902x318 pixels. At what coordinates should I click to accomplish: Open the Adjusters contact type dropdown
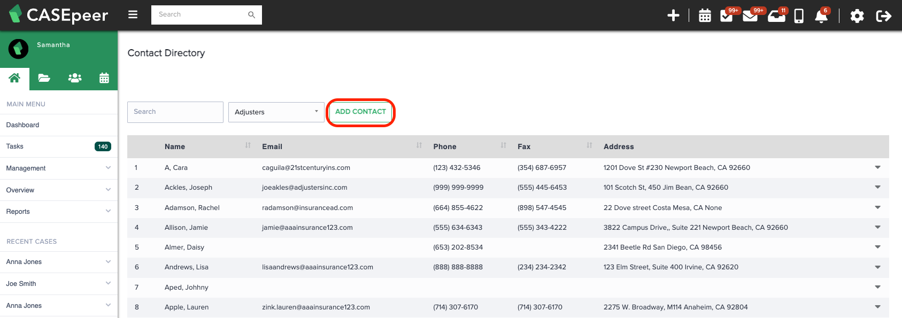pos(276,112)
